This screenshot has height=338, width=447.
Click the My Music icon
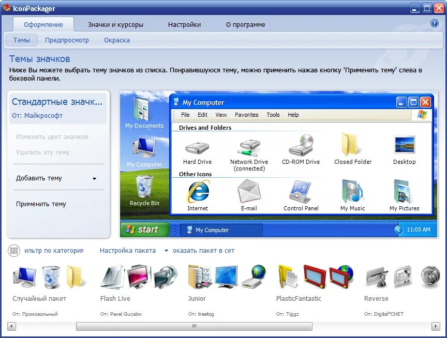(352, 191)
